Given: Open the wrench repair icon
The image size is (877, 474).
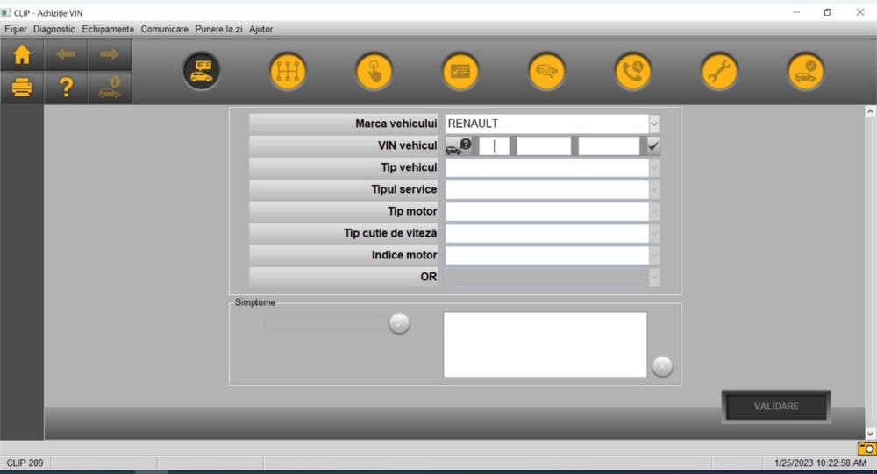Looking at the screenshot, I should coord(719,72).
